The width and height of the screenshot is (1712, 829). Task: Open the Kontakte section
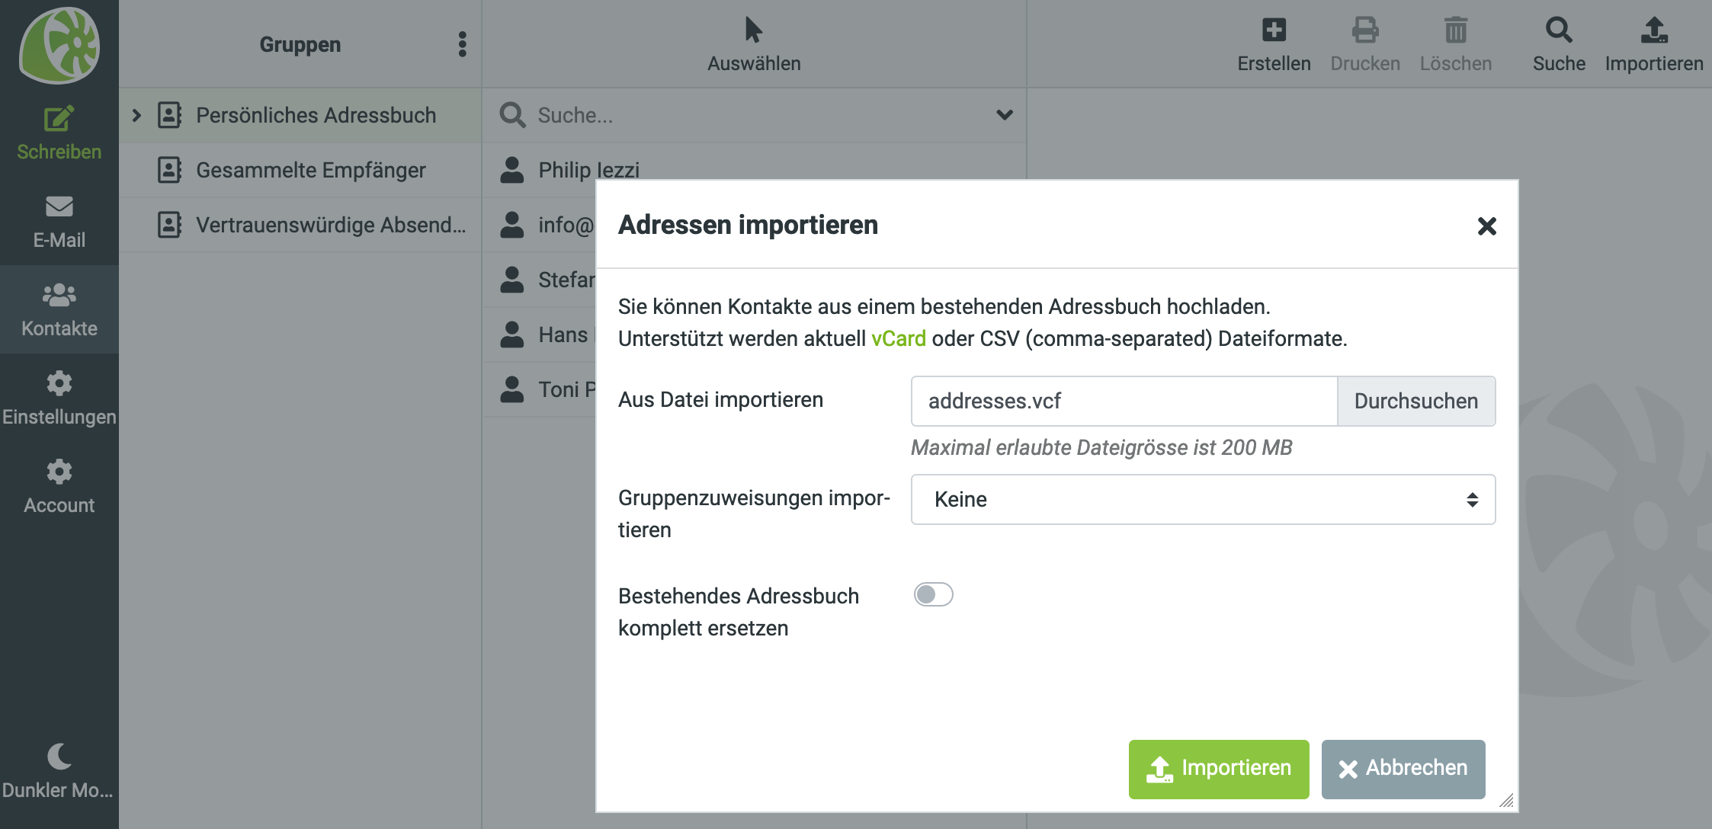click(x=59, y=310)
